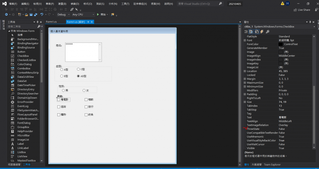Select the ComboBox toolbox item
The width and height of the screenshot is (319, 169).
click(24, 68)
